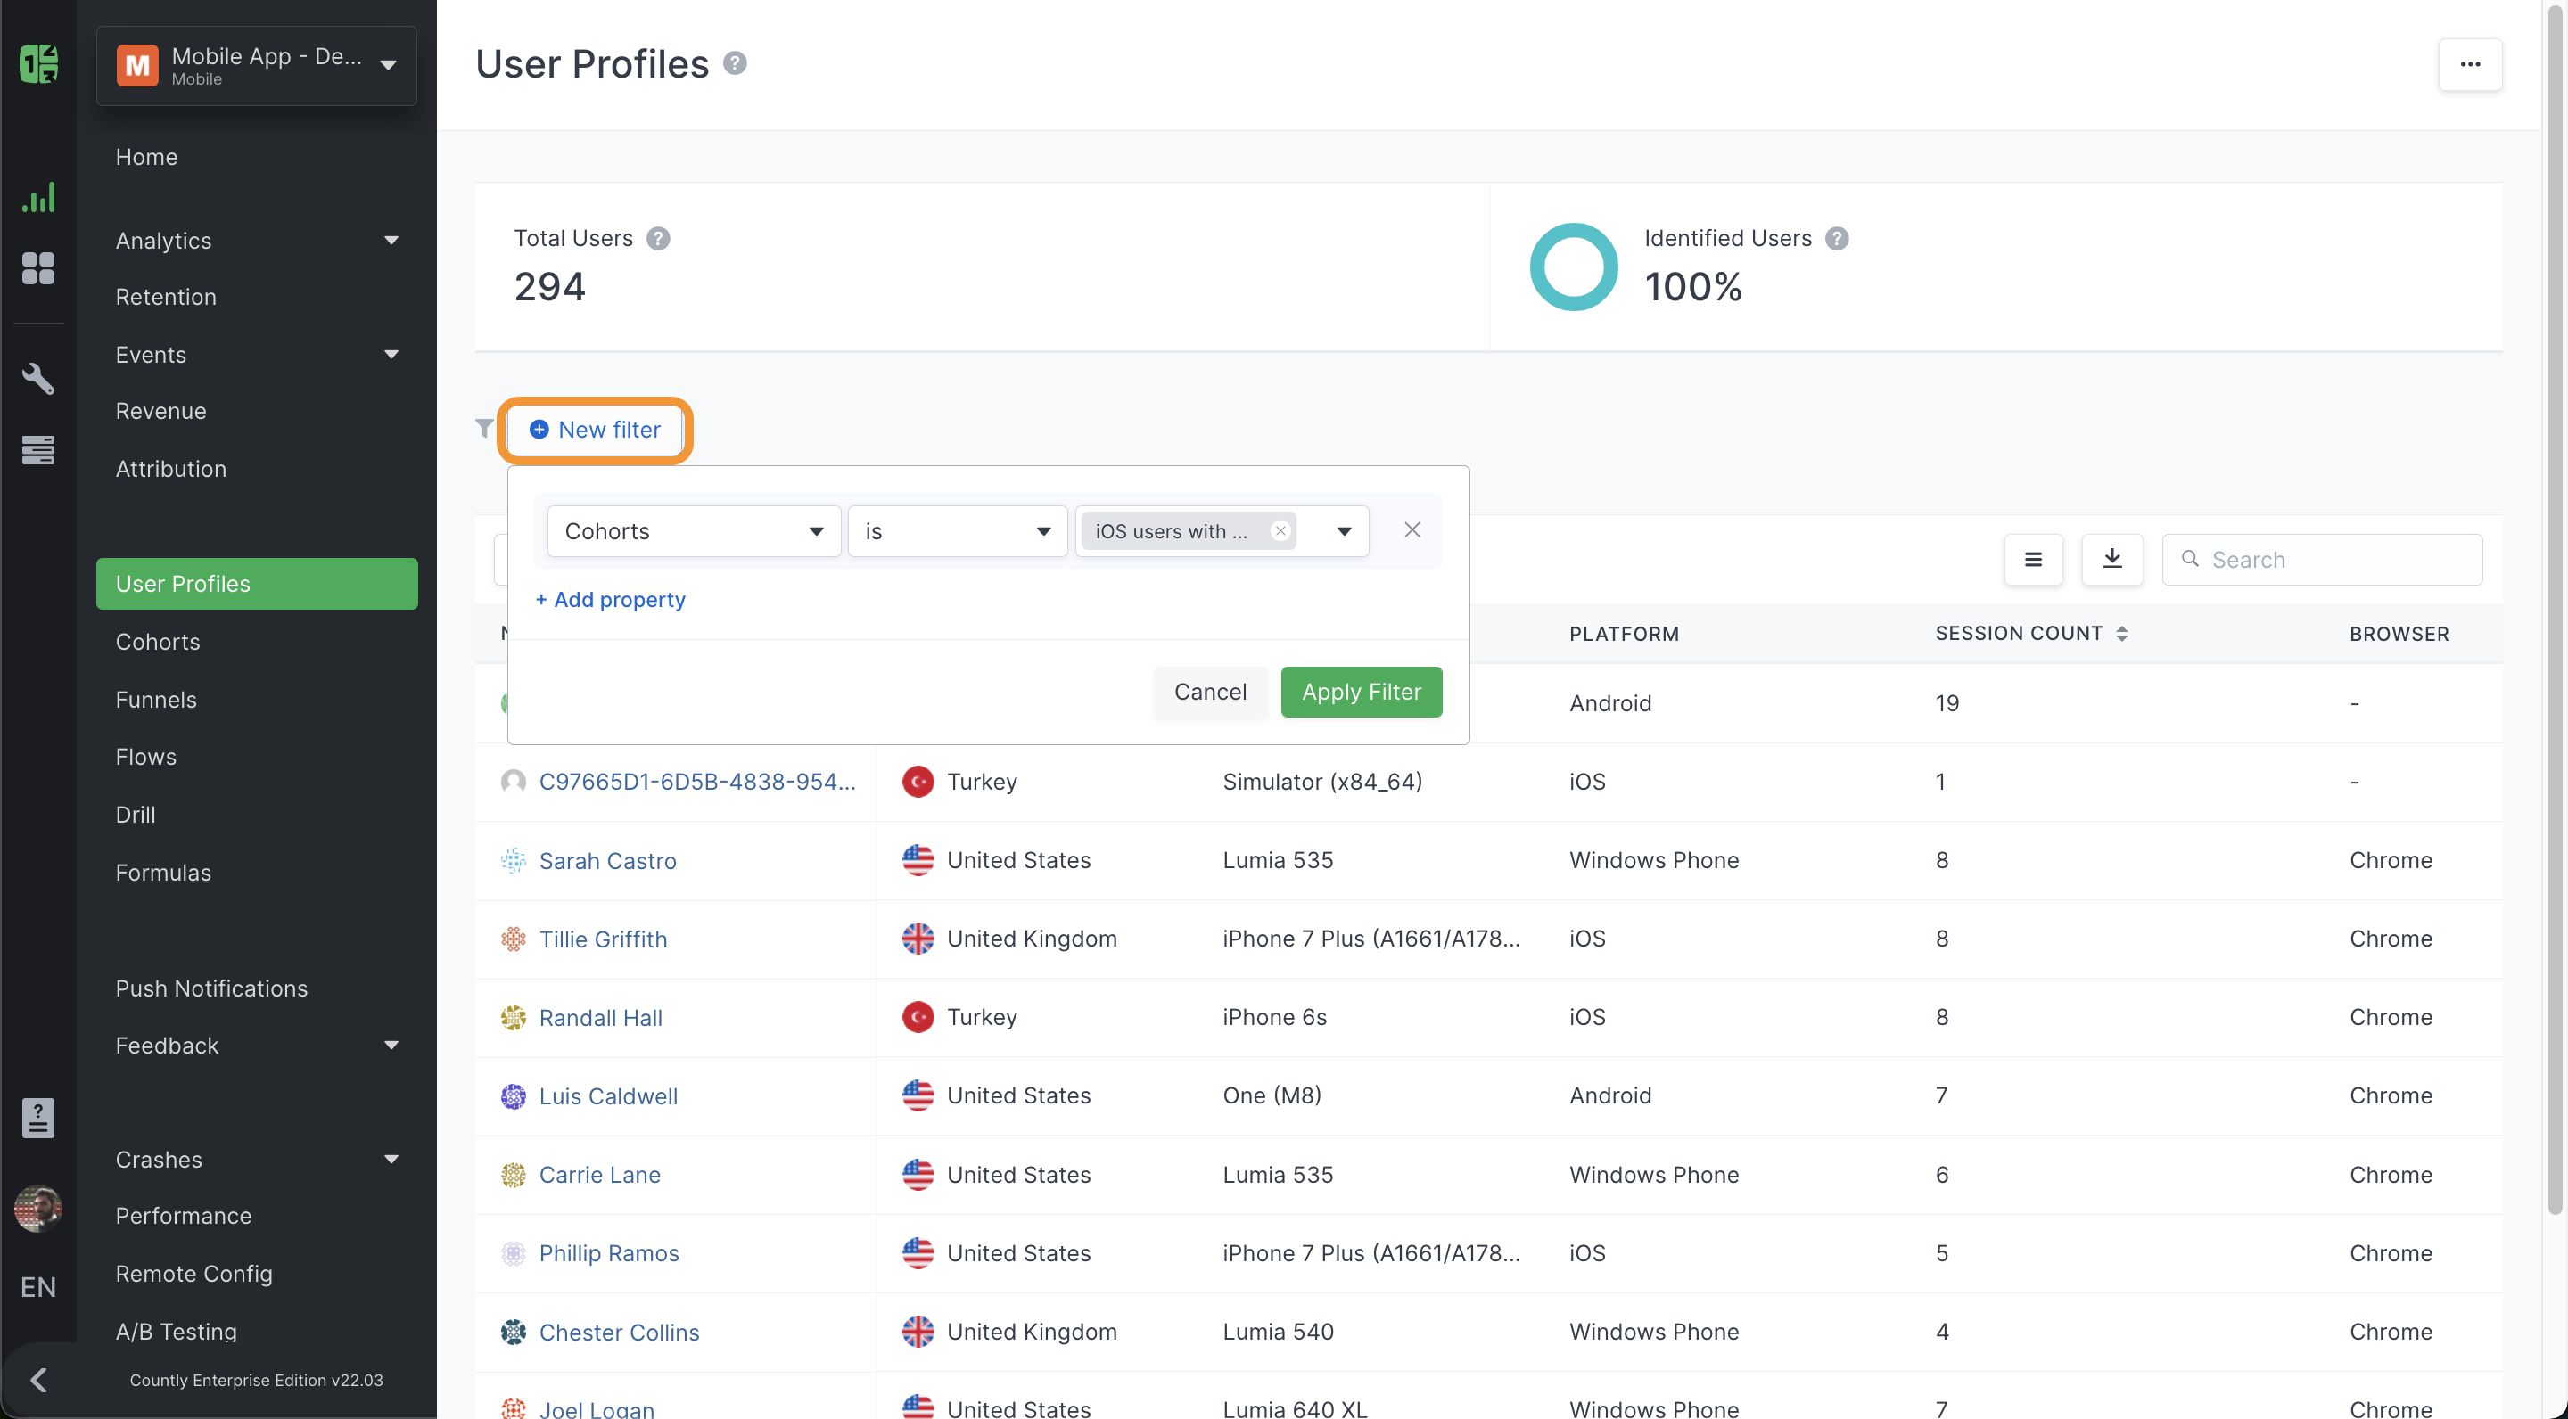The width and height of the screenshot is (2568, 1419).
Task: Open the dashboards grid sidebar icon
Action: pyautogui.click(x=39, y=268)
